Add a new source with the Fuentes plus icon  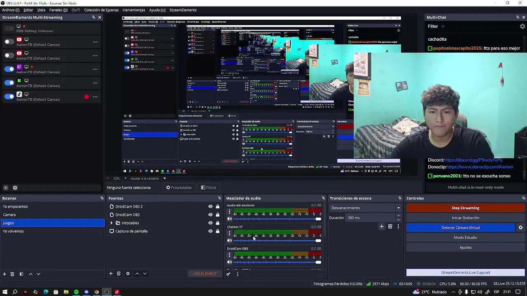pyautogui.click(x=111, y=274)
